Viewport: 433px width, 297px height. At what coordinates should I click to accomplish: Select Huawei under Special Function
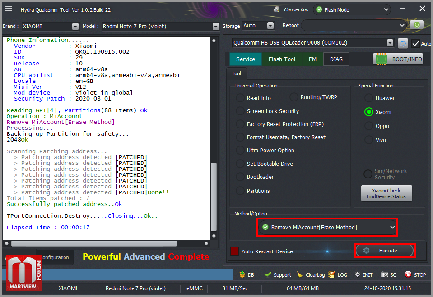click(x=369, y=98)
